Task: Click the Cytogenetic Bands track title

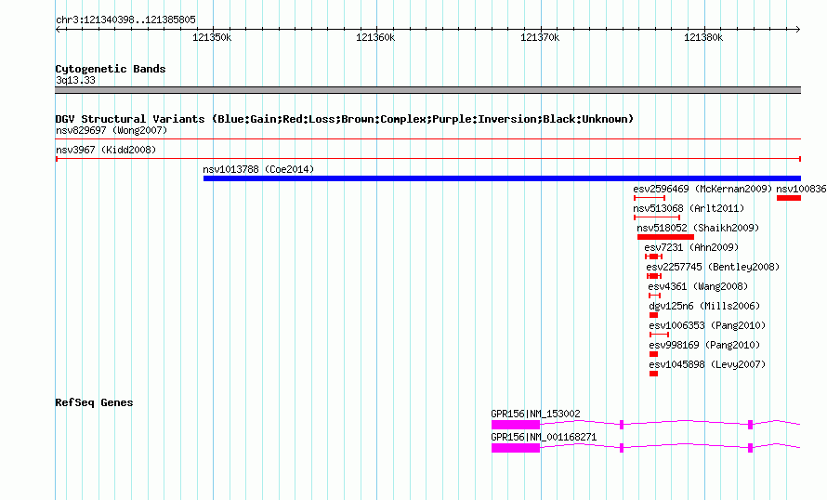Action: click(111, 69)
